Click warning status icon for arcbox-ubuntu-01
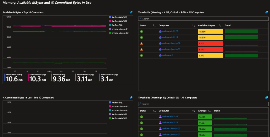Screen dimensions: 270x137 pos(142,49)
